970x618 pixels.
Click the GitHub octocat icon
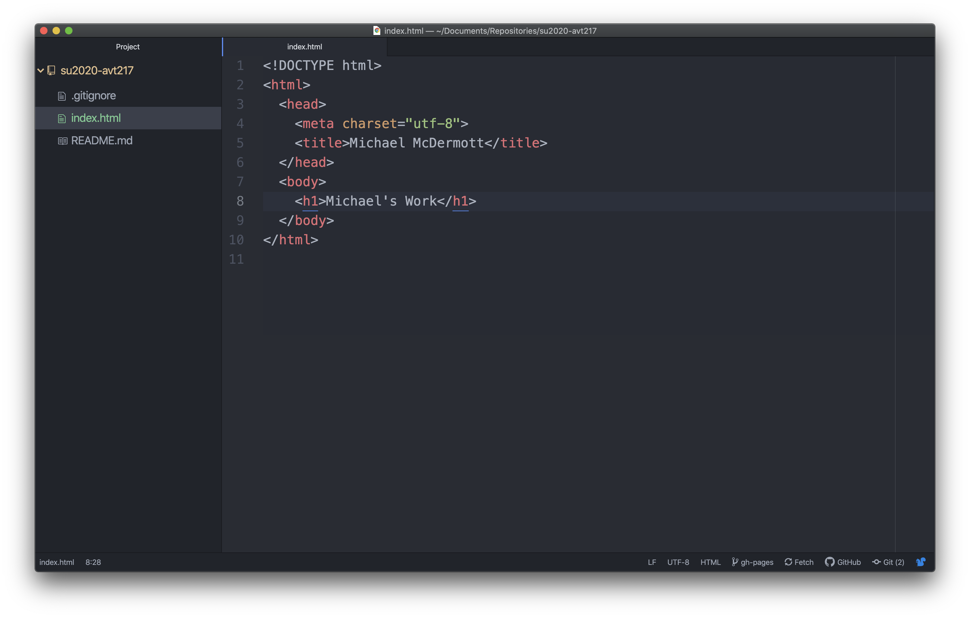[x=830, y=561]
